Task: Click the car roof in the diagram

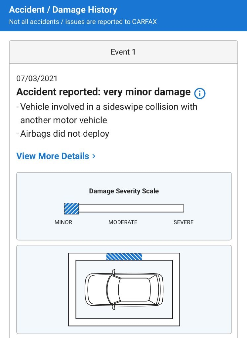Action: pos(134,289)
